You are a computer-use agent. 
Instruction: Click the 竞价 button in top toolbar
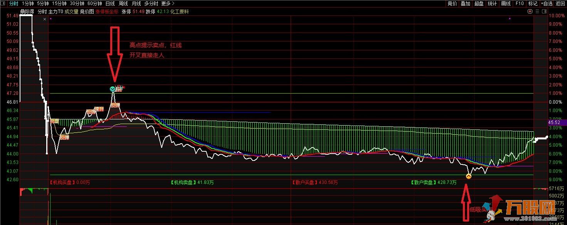452,3
